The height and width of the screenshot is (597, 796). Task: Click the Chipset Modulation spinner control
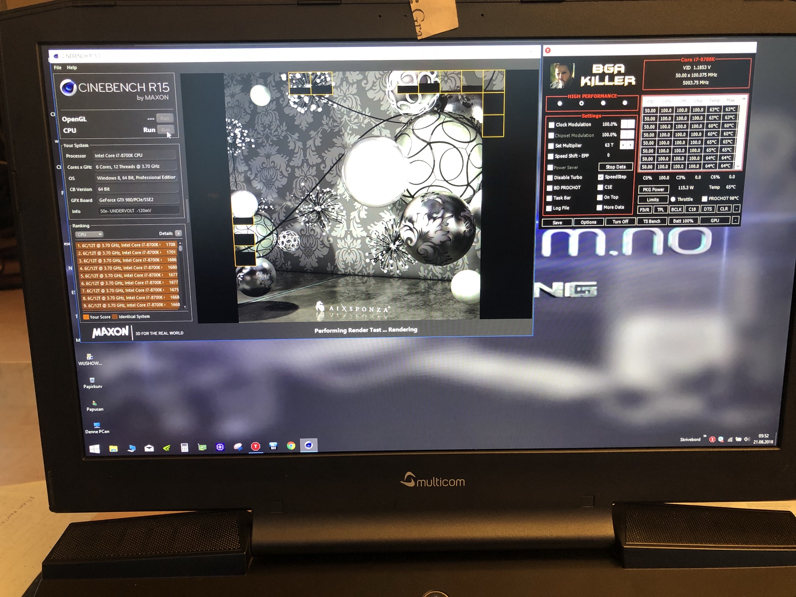click(x=627, y=134)
